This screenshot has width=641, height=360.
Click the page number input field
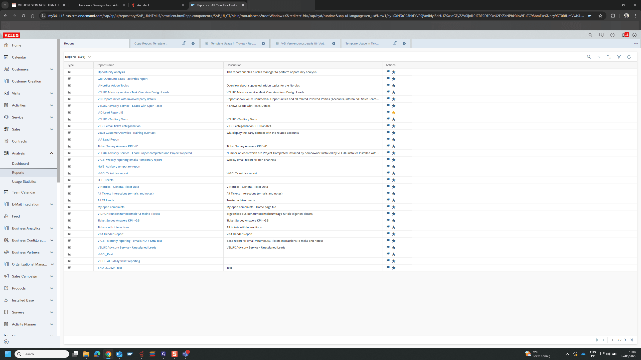[x=612, y=340]
